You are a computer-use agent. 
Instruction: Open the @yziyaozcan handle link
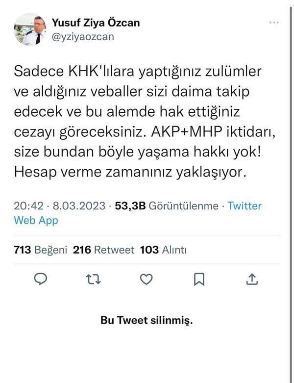click(x=82, y=37)
